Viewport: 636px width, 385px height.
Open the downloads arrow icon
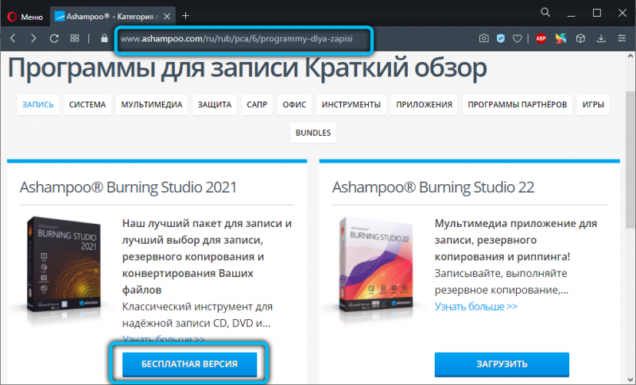pos(601,38)
